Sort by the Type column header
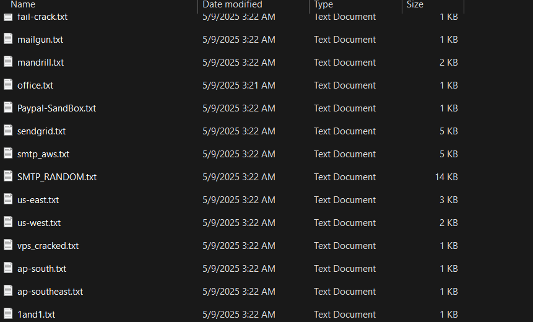The height and width of the screenshot is (322, 533). point(323,4)
